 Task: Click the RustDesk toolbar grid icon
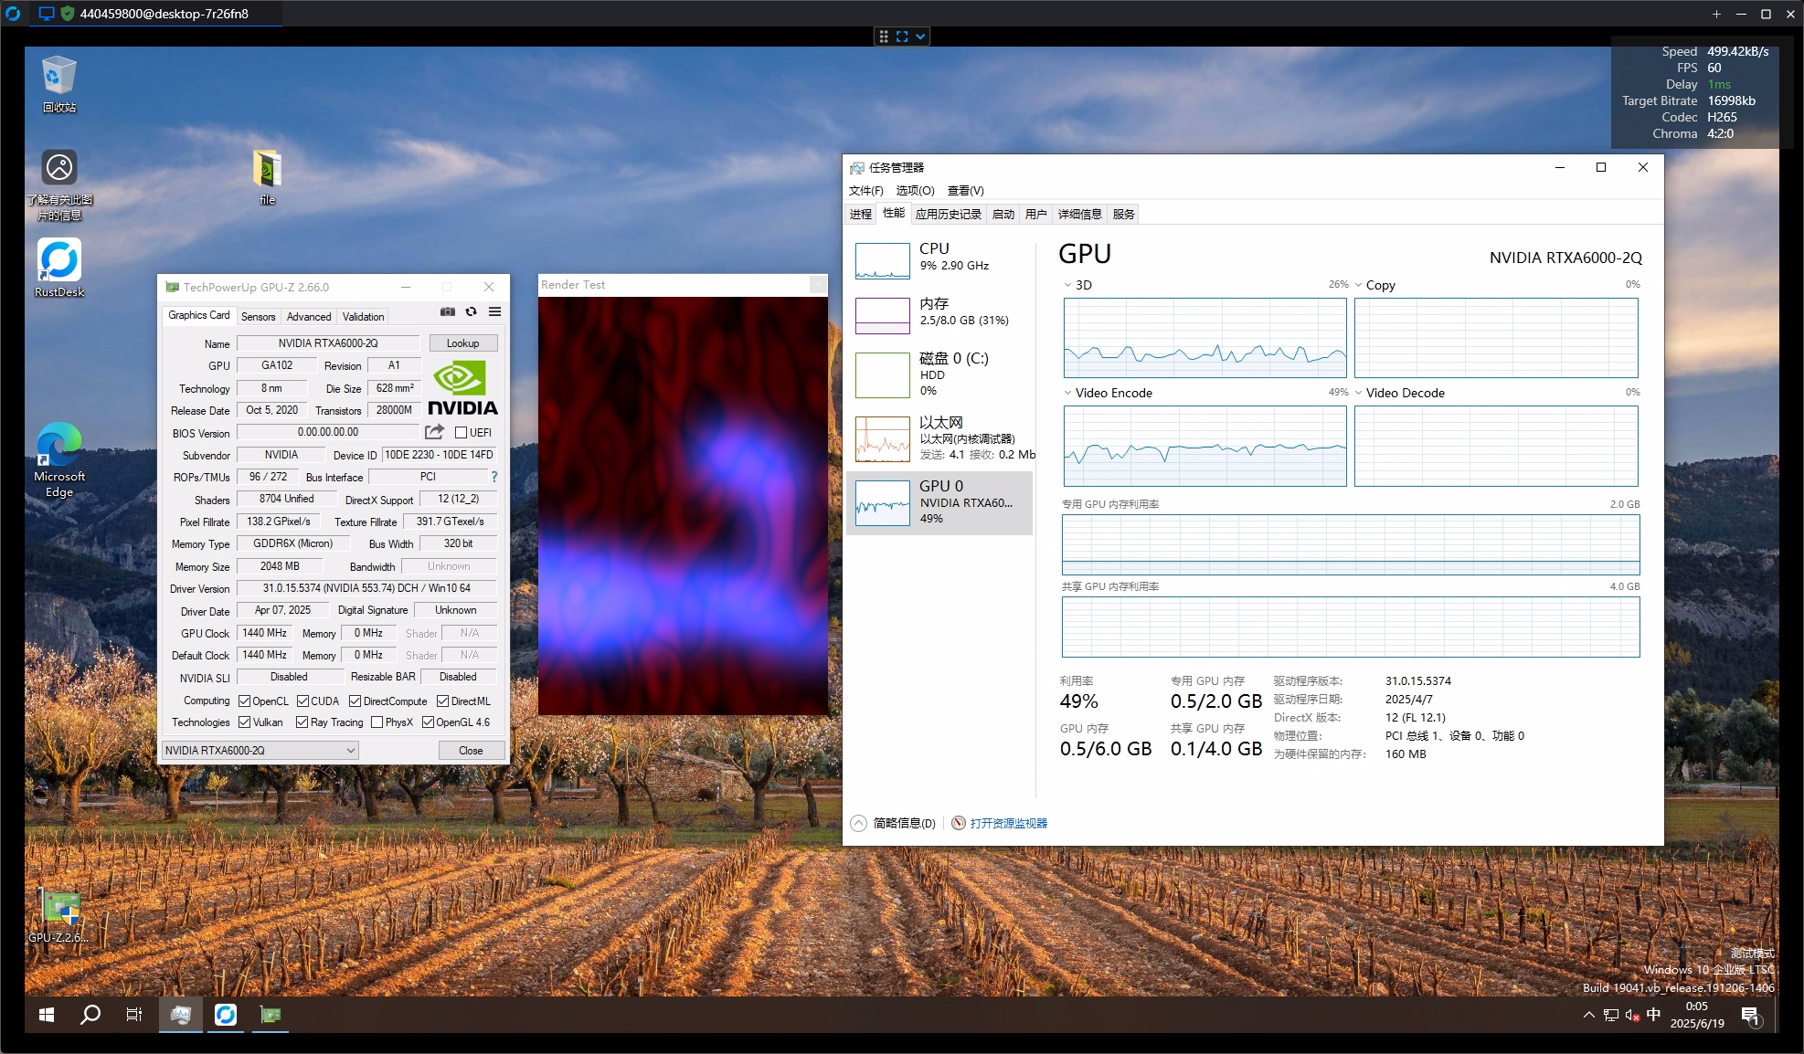(884, 37)
